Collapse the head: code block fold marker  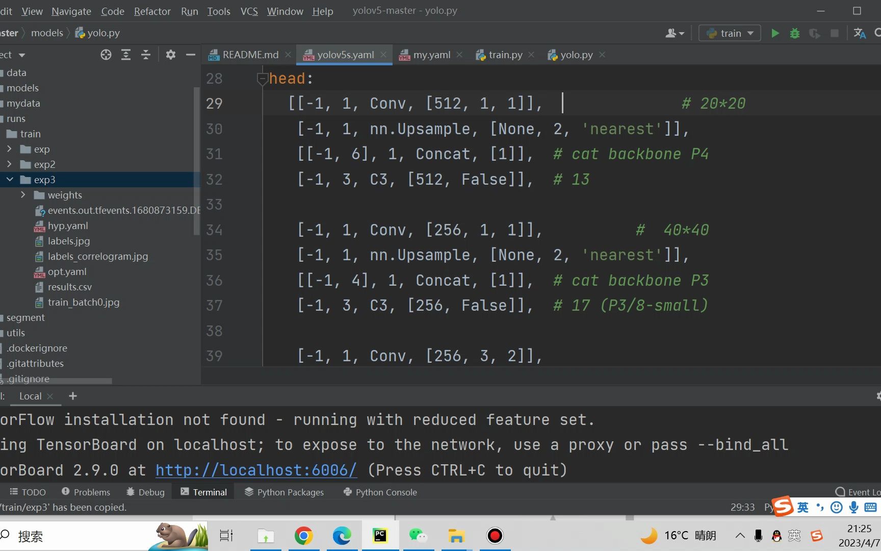[263, 79]
